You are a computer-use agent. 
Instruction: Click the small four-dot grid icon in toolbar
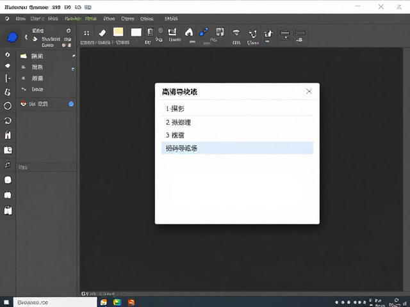coord(86,33)
